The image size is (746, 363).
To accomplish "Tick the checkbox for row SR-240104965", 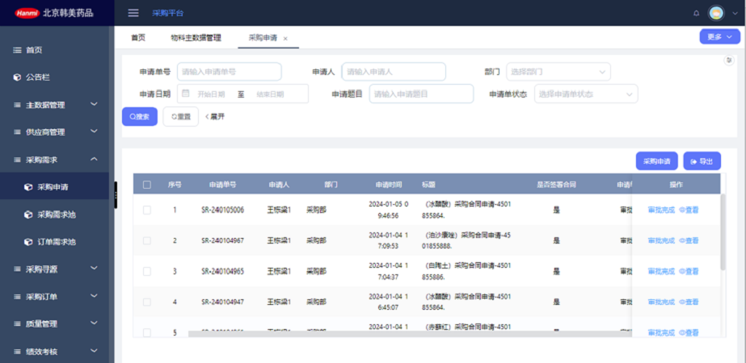I will click(146, 271).
